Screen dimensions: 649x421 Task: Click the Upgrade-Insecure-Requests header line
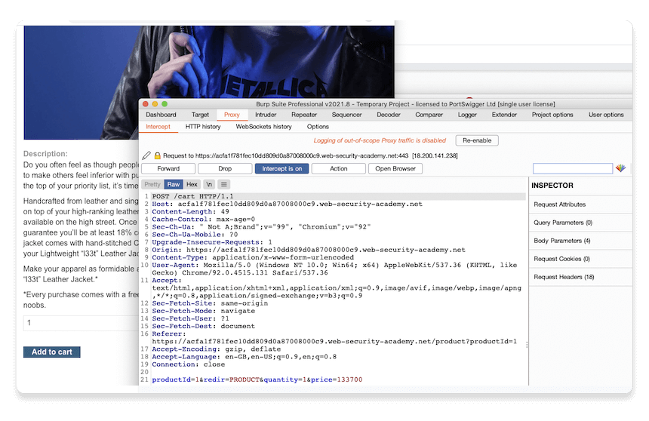(212, 242)
